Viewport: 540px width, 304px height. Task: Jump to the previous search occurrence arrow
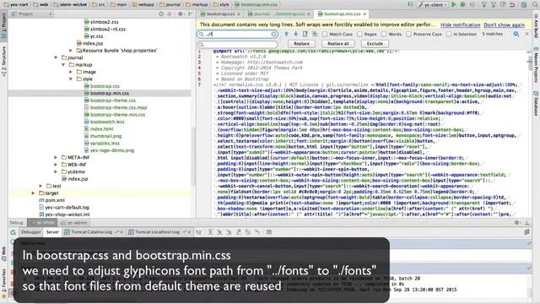tap(286, 34)
